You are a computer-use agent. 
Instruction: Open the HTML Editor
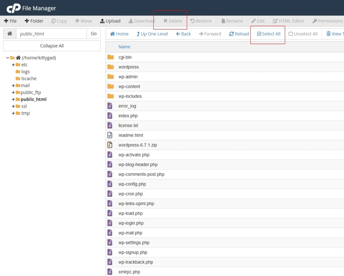289,21
